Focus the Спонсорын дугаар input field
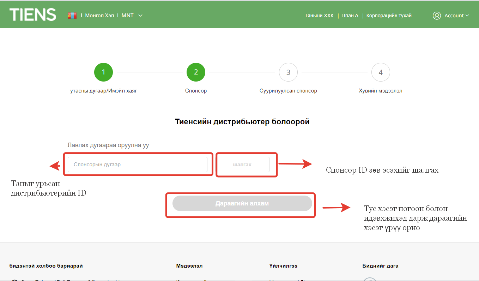The image size is (479, 281). point(138,165)
